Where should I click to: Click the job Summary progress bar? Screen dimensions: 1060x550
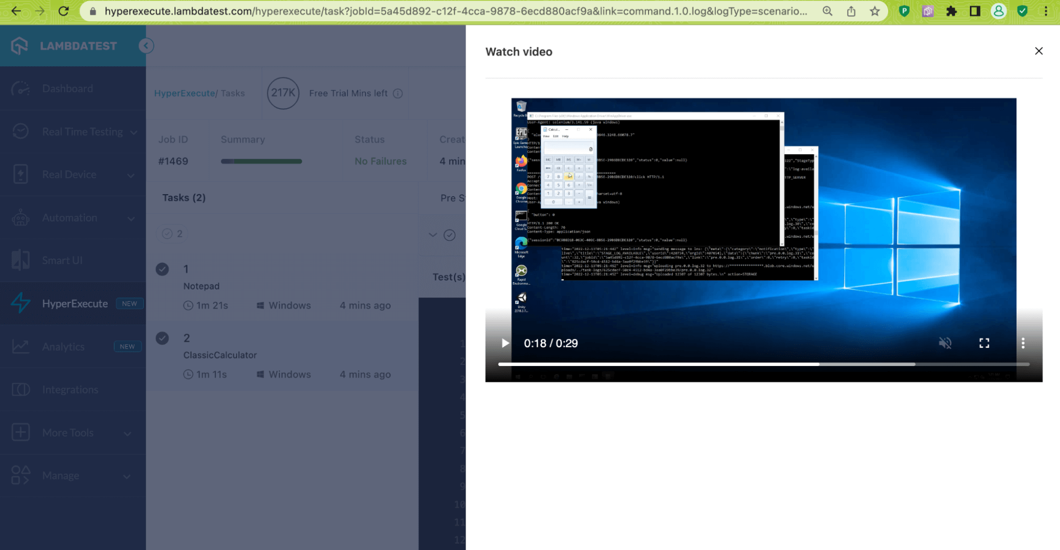pyautogui.click(x=261, y=161)
